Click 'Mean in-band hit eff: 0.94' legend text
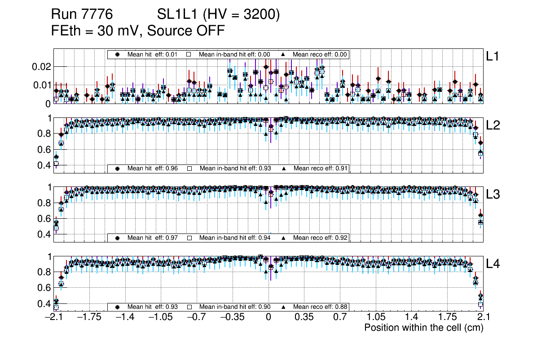Viewport: 537px width, 346px height. (x=234, y=238)
